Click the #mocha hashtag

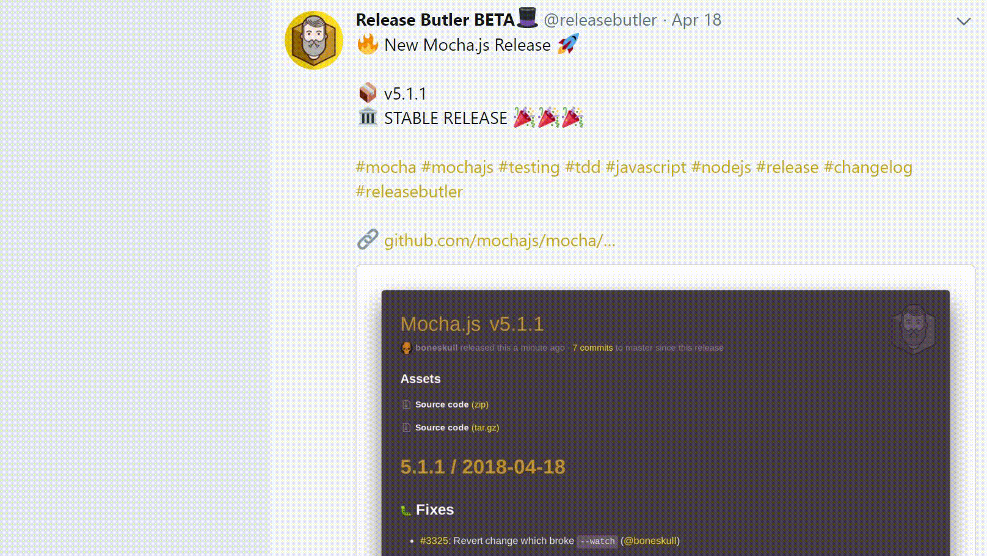coord(385,167)
